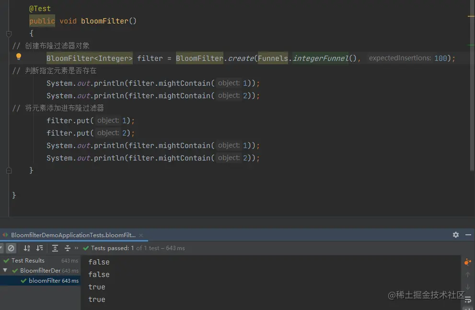Select the Test Results root row
Screen dimensions: 475x310
(x=40, y=261)
